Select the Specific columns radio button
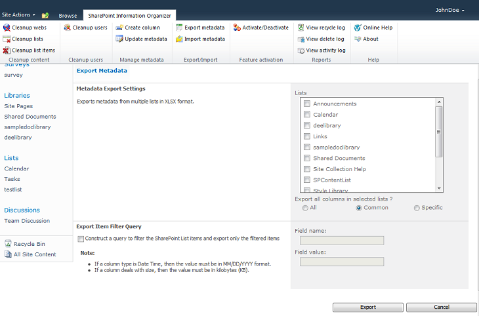 click(417, 208)
